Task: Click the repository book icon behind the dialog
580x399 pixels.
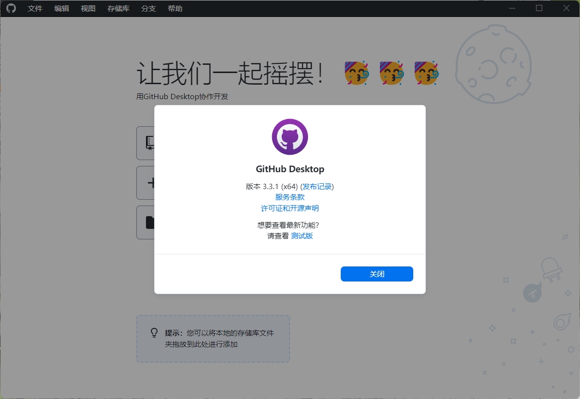Action: 150,143
